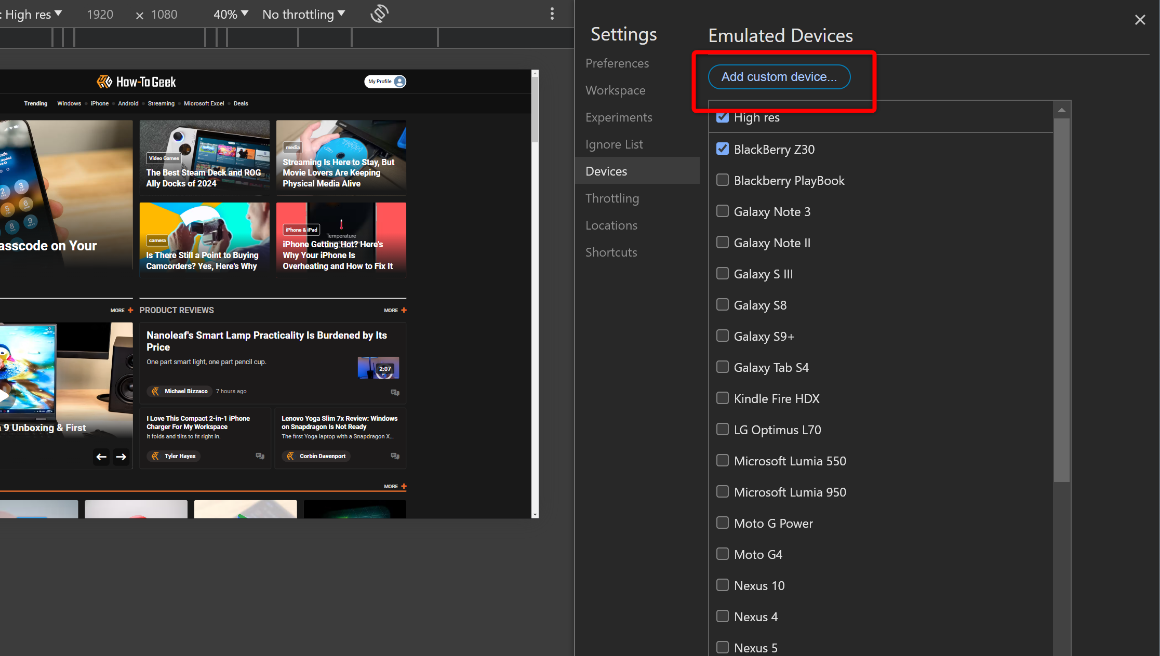Uncheck the BlackBerry Z30 device checkbox
Viewport: 1160px width, 656px height.
click(x=722, y=149)
